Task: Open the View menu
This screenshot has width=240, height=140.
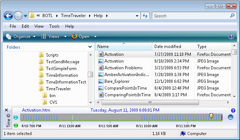Action: point(39,26)
